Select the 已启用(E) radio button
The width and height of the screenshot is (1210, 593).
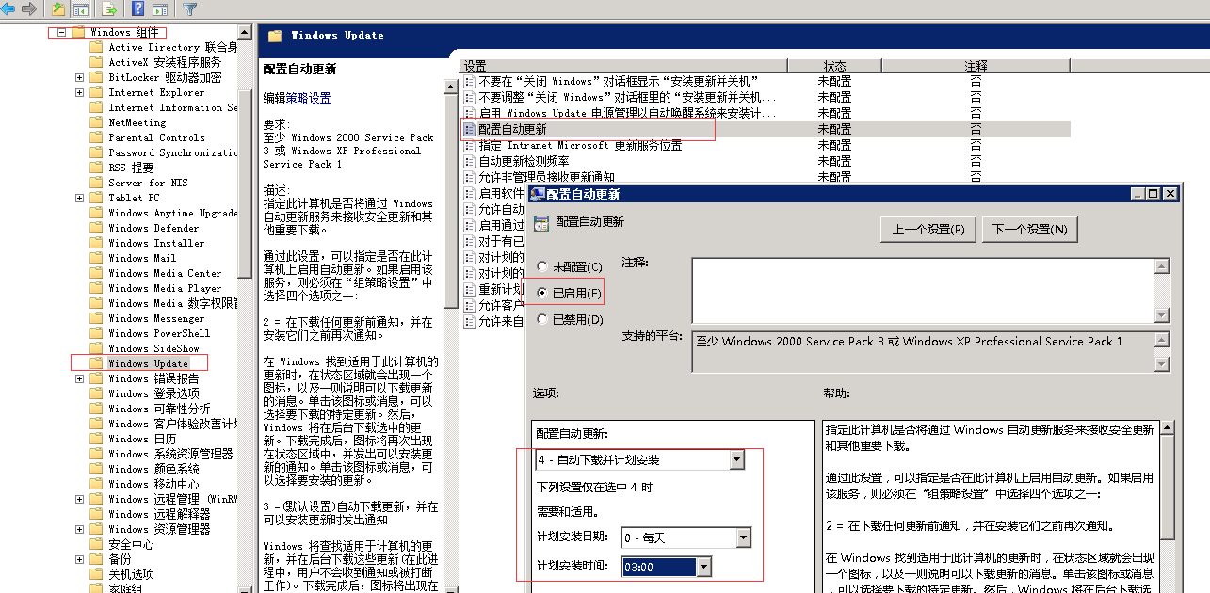pos(541,293)
